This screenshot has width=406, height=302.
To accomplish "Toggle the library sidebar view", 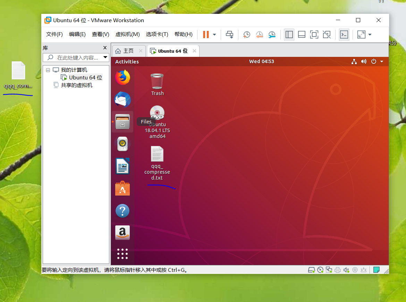I will coord(289,34).
